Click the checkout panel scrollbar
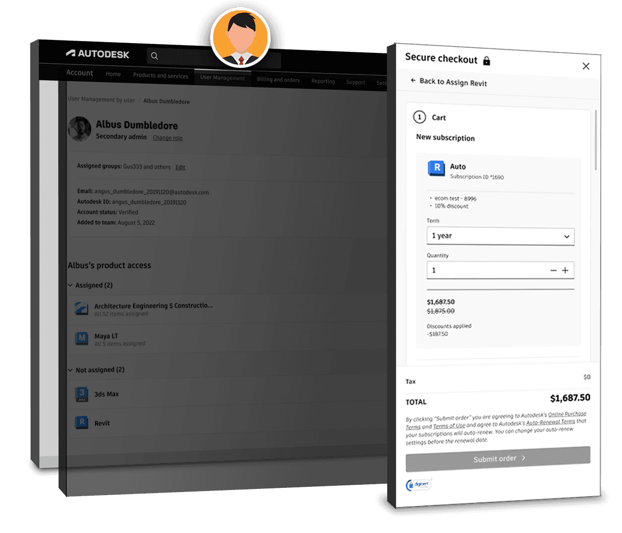This screenshot has width=622, height=533. click(596, 140)
